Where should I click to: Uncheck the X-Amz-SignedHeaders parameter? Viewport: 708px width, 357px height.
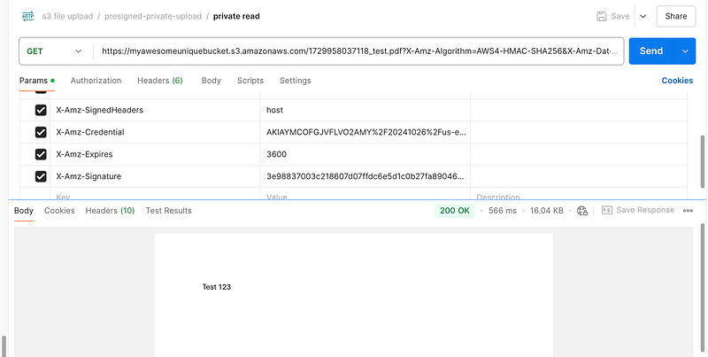[x=41, y=110]
